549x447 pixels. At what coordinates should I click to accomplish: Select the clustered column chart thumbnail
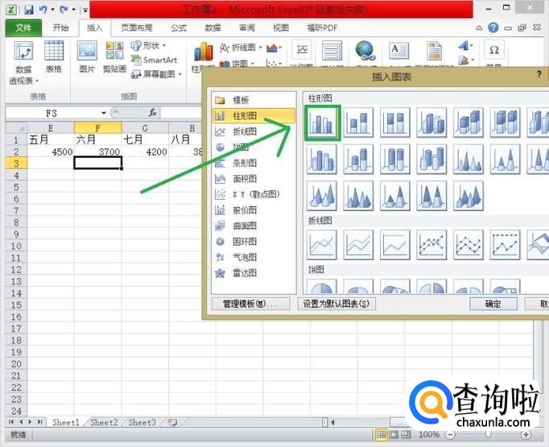click(x=323, y=123)
